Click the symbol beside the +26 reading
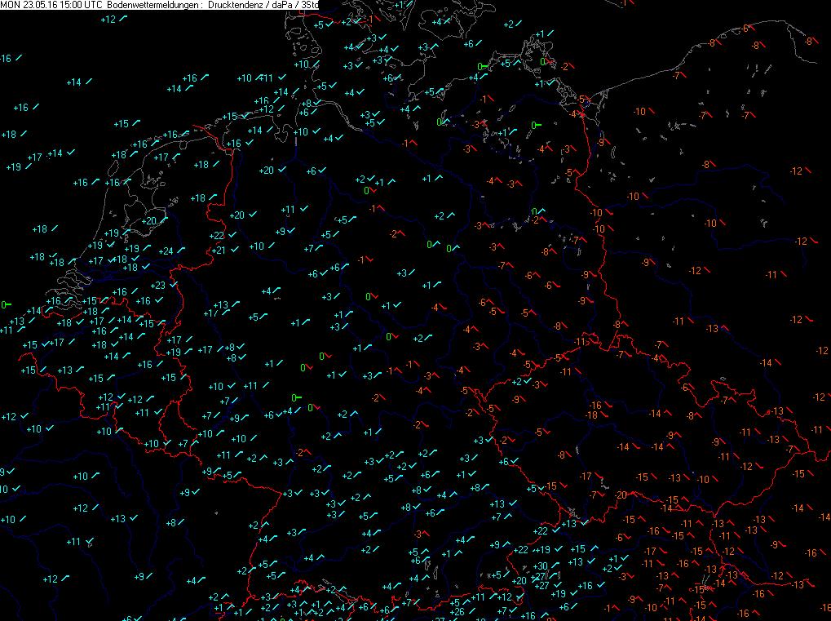Viewport: 831px width, 621px height. (475, 612)
